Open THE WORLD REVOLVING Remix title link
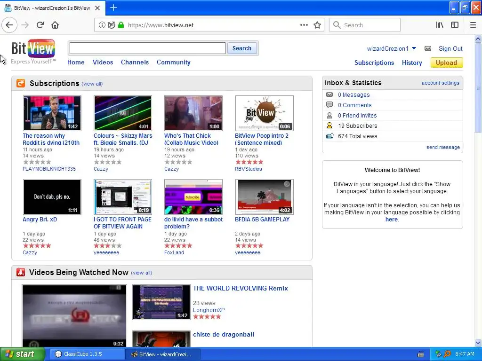This screenshot has height=361, width=482. (241, 288)
